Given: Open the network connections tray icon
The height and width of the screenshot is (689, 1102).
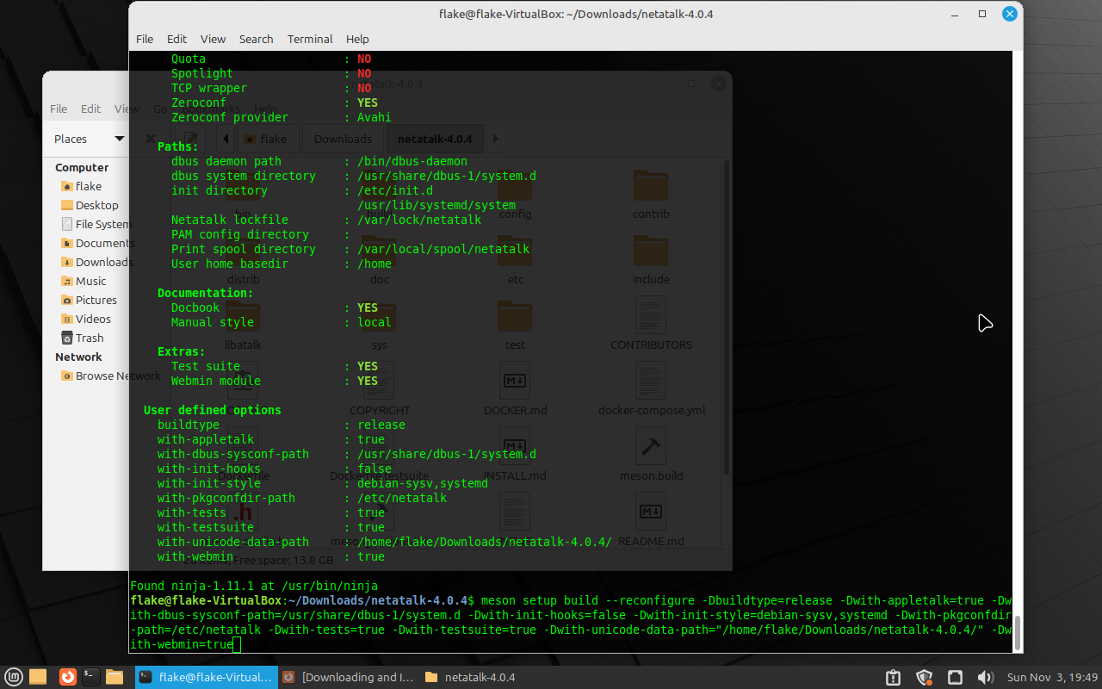Looking at the screenshot, I should [x=955, y=677].
